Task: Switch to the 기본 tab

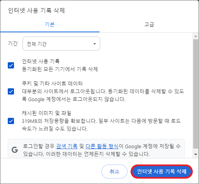Action: [x=50, y=25]
